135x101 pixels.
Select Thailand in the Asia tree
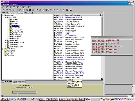pos(15,36)
